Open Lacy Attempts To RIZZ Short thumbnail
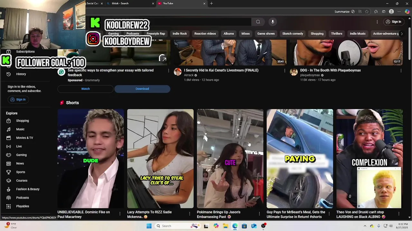The width and height of the screenshot is (412, 231). tap(160, 158)
